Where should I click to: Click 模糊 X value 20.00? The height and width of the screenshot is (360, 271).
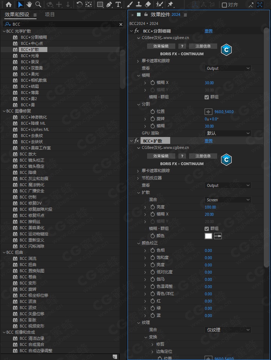pyautogui.click(x=209, y=214)
